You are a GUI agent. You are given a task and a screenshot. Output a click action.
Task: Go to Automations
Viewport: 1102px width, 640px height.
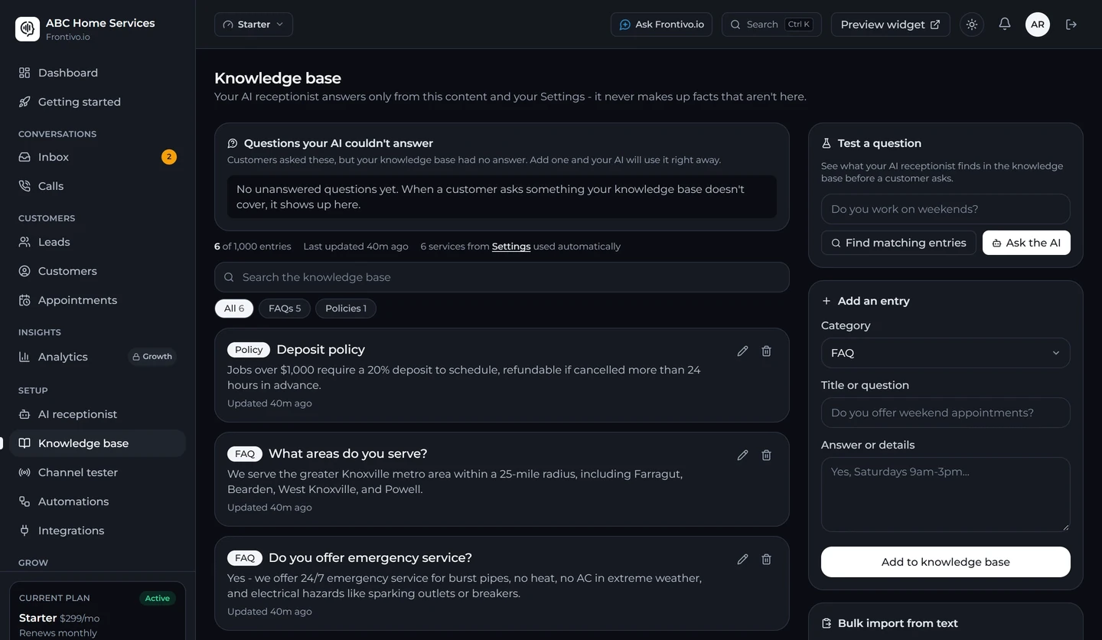point(97,501)
